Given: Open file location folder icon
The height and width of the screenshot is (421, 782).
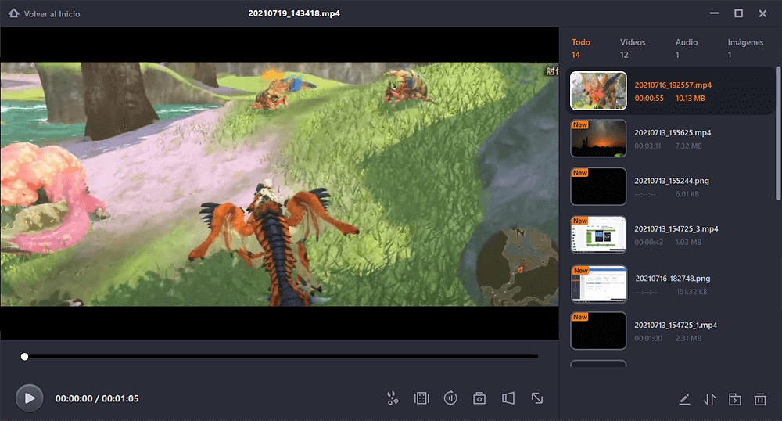Looking at the screenshot, I should point(734,399).
